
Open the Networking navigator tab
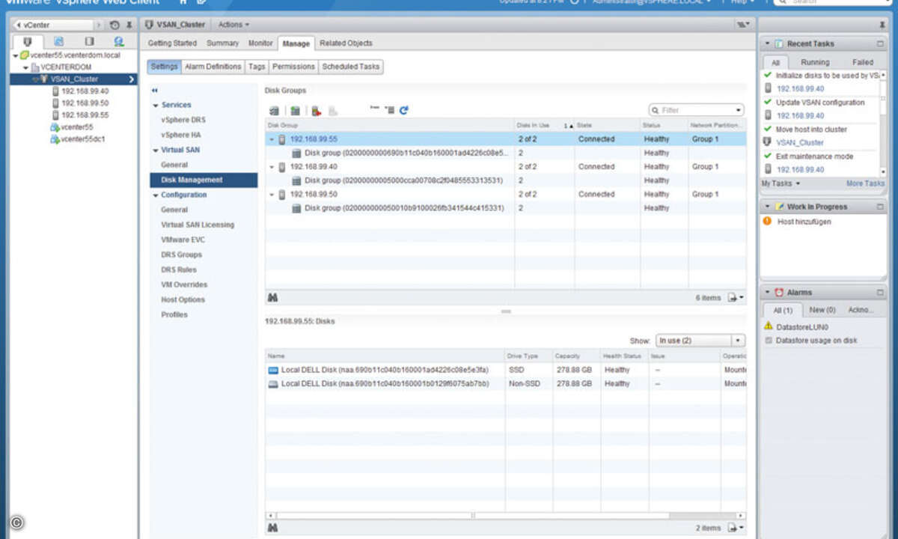coord(119,42)
